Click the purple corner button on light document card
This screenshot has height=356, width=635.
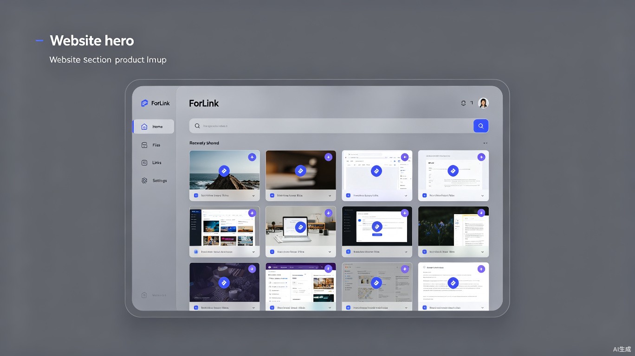click(481, 157)
